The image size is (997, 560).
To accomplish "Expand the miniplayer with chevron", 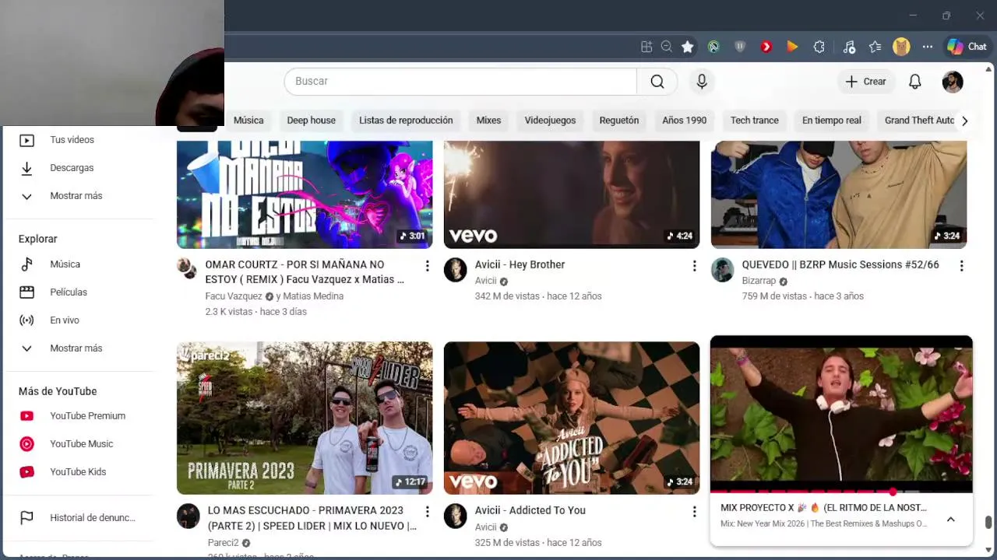I will pos(950,519).
